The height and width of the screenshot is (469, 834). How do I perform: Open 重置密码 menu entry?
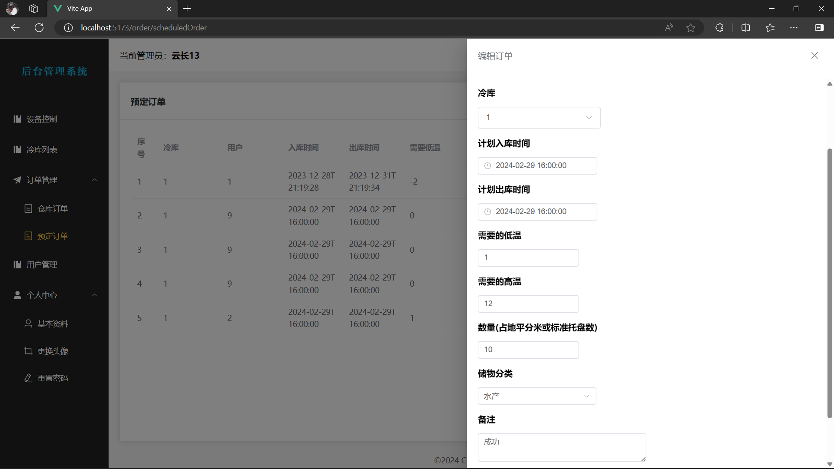point(53,378)
